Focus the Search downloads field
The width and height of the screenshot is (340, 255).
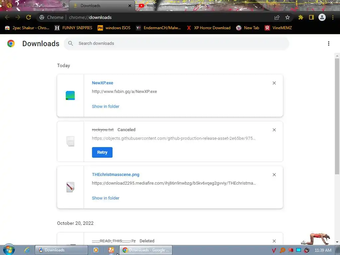[x=176, y=43]
